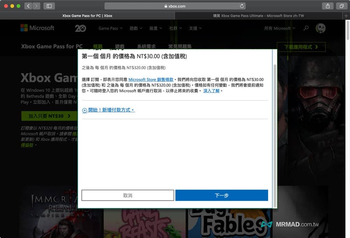Go back with Safari's back arrow
This screenshot has height=238, width=350.
pos(28,6)
